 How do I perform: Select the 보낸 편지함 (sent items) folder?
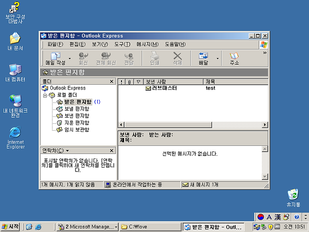77,116
